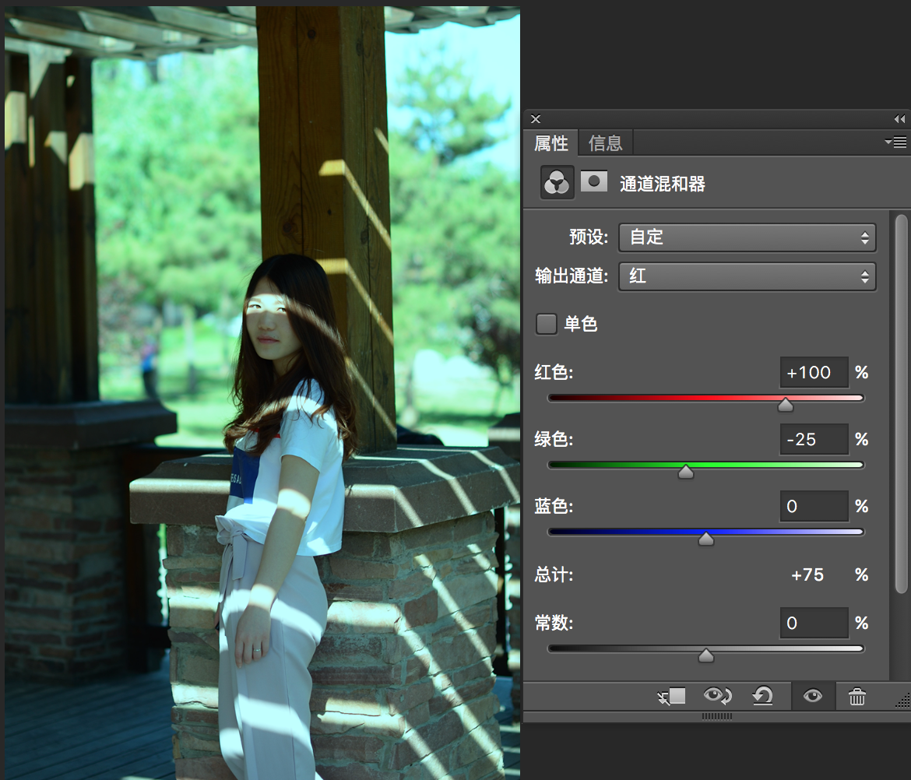The width and height of the screenshot is (911, 780).
Task: Click the 总计 total value +75
Action: coord(807,575)
